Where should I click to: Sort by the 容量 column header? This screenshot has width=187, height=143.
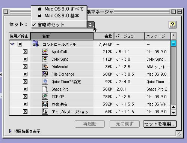point(104,36)
